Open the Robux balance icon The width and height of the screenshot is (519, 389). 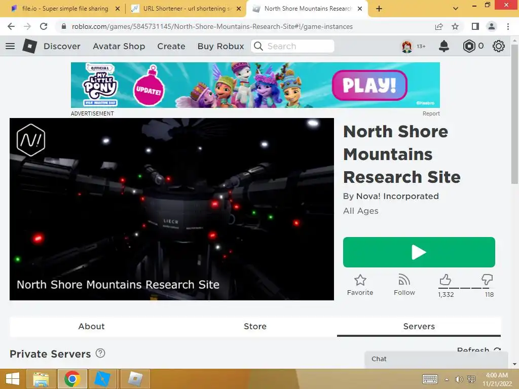point(469,46)
